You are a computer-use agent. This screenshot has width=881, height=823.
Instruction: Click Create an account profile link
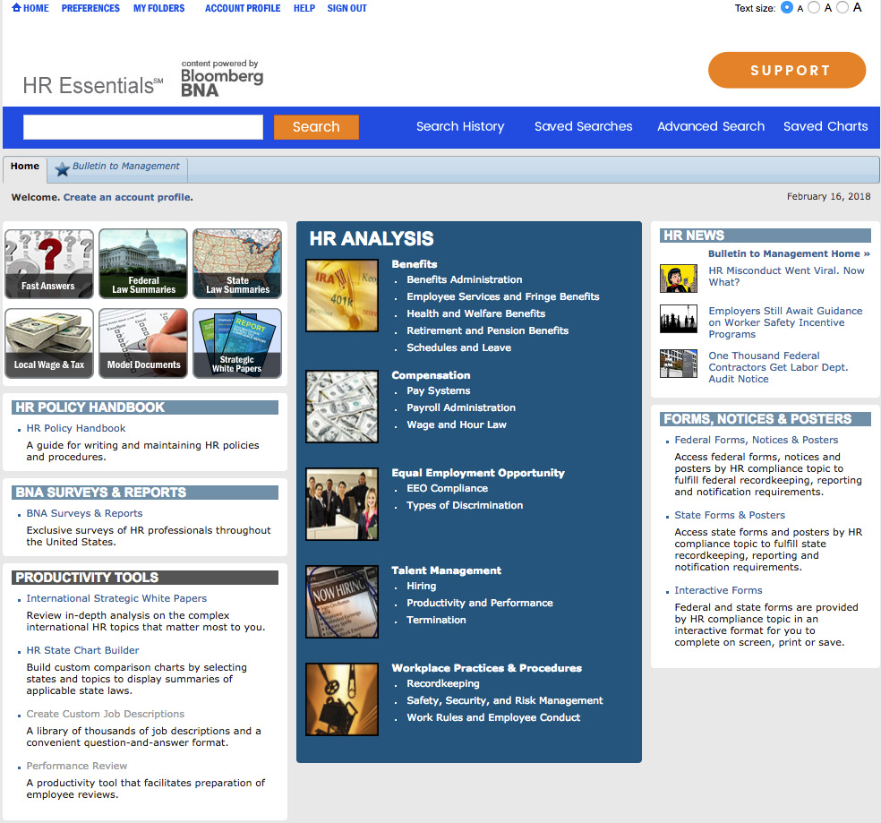pyautogui.click(x=127, y=197)
